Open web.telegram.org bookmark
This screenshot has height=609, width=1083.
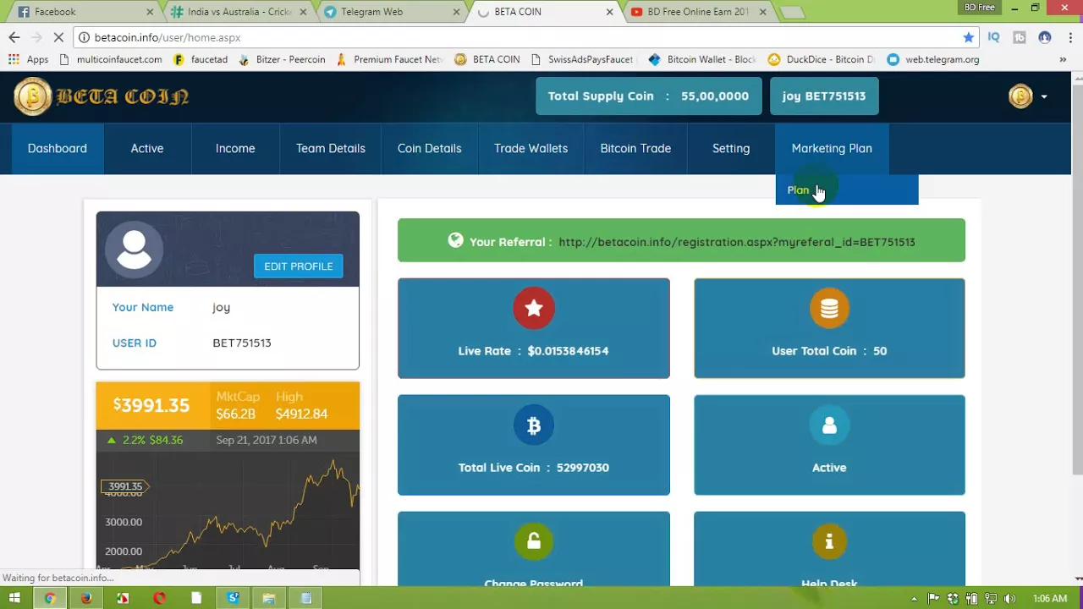933,59
